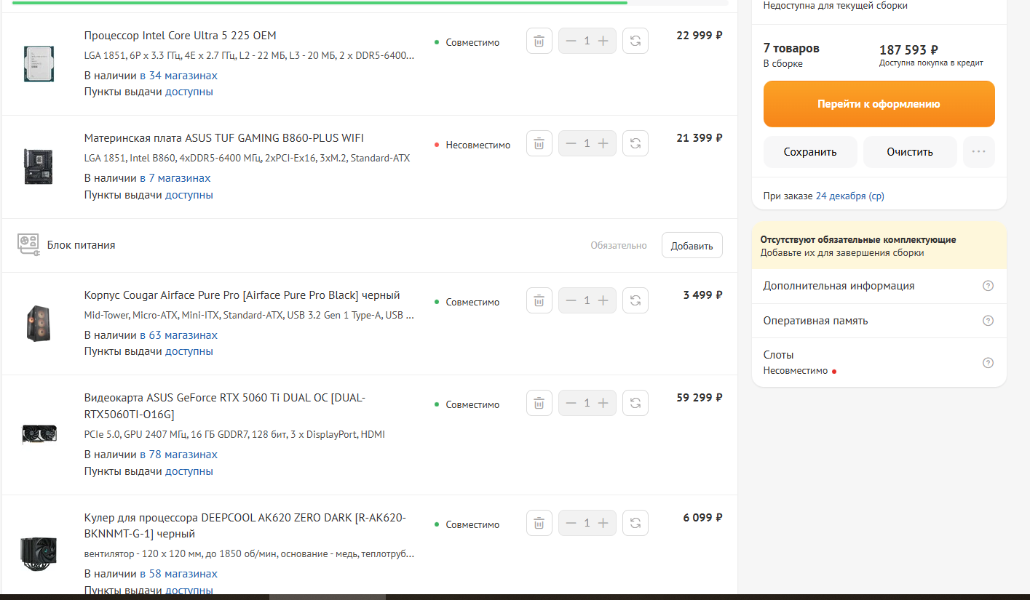
Task: Click the help icon next to Слоты
Action: coord(988,363)
